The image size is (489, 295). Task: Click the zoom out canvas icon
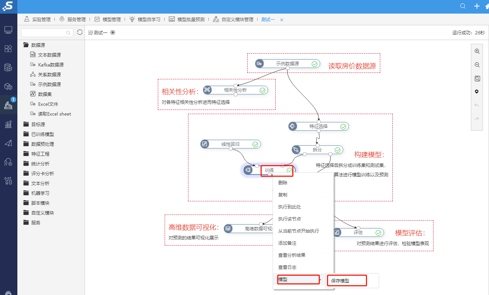[x=477, y=65]
